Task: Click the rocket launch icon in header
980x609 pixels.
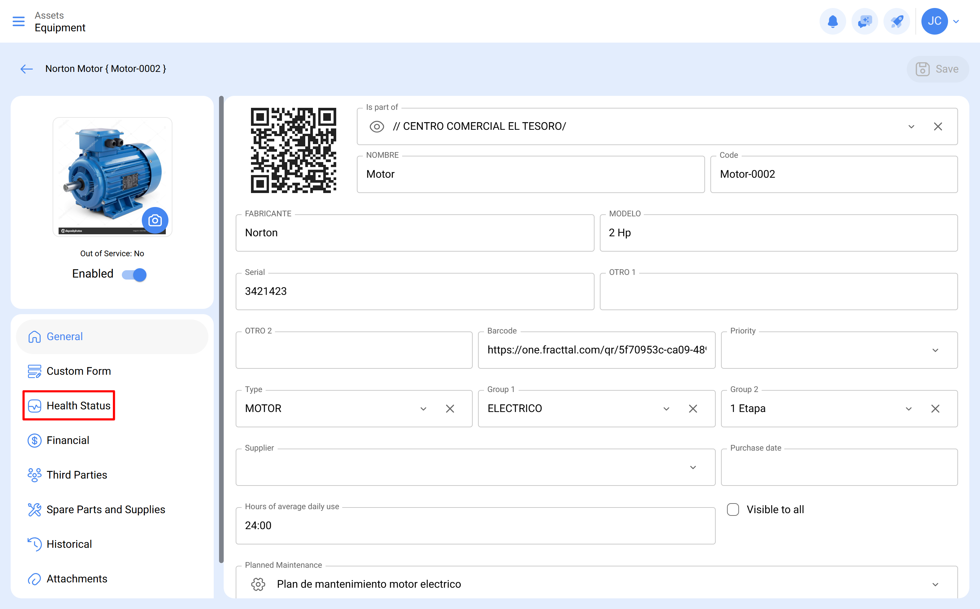Action: (897, 21)
